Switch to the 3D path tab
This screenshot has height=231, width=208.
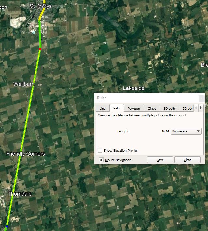pyautogui.click(x=169, y=108)
